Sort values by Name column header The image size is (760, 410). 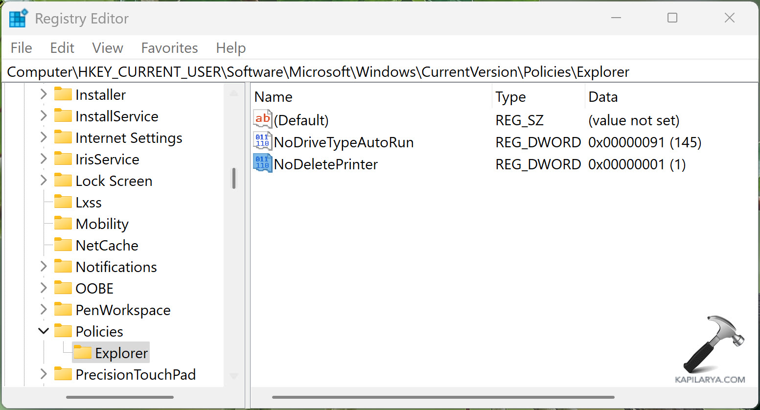point(273,97)
